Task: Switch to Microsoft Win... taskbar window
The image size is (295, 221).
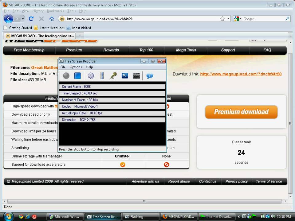Action: pyautogui.click(x=65, y=216)
